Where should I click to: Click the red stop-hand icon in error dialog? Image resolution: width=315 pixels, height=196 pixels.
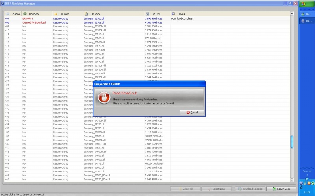104,98
